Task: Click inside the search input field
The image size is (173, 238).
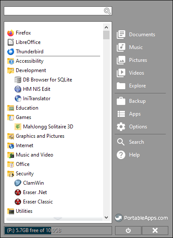Action: (x=54, y=11)
